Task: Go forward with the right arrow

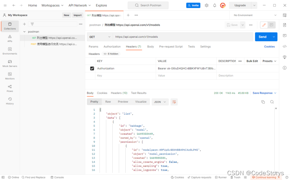Action: click(x=21, y=5)
